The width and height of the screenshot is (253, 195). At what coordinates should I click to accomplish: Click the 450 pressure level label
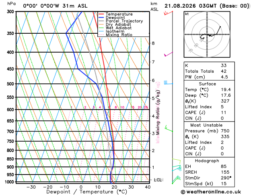tap(11, 69)
